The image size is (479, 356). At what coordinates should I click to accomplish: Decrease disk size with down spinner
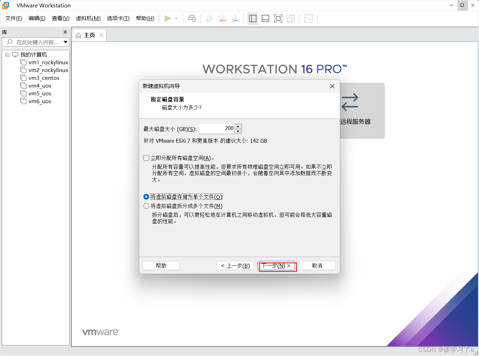(238, 131)
